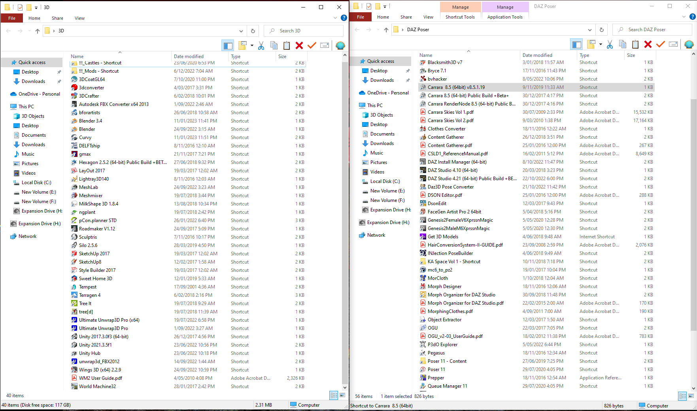Screen dimensions: 697x411
Task: Click the envelope email icon in DAZ Poser window
Action: tap(673, 44)
